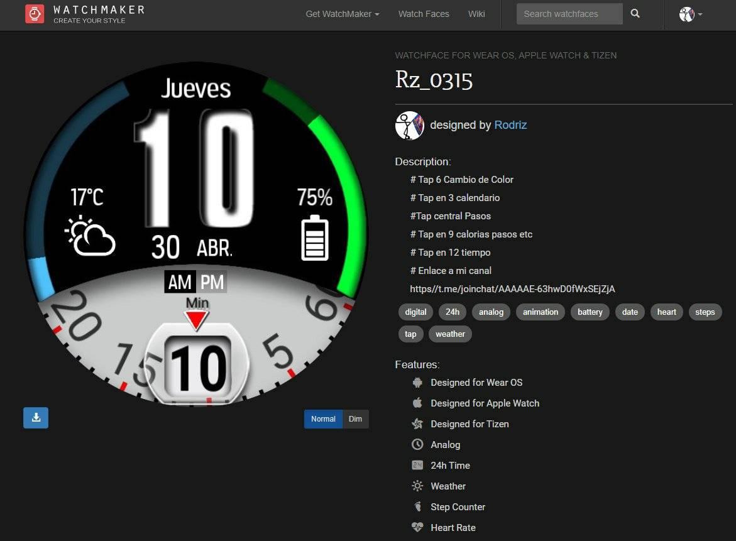Image resolution: width=736 pixels, height=541 pixels.
Task: Tap the minute window showing 10
Action: click(x=198, y=368)
